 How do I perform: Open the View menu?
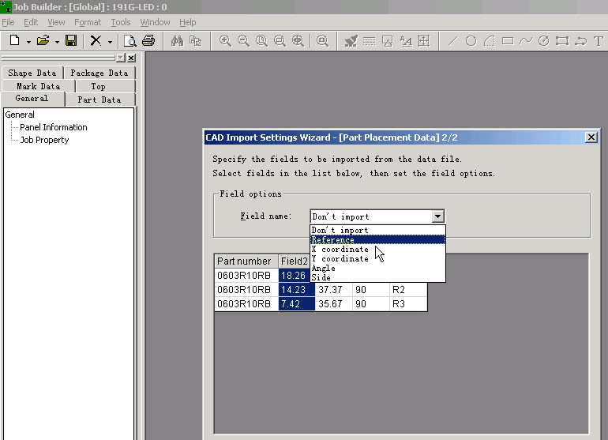[x=56, y=22]
